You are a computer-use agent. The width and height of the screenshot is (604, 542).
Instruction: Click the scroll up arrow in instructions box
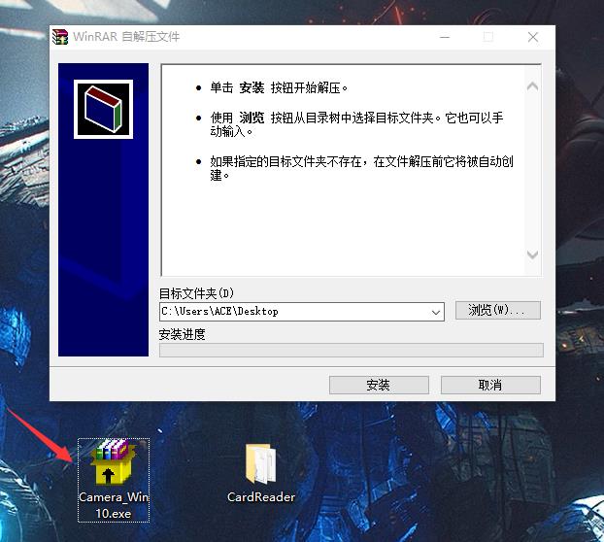532,85
